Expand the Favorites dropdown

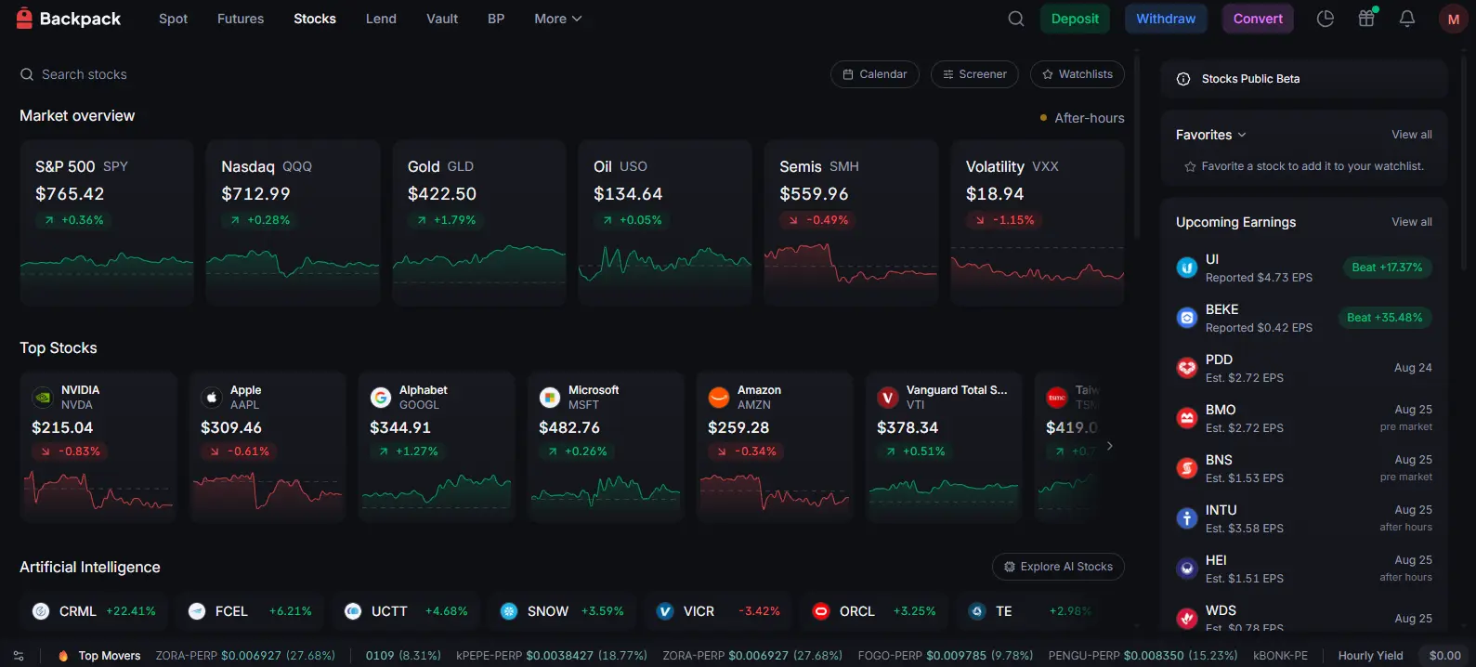[x=1211, y=135]
